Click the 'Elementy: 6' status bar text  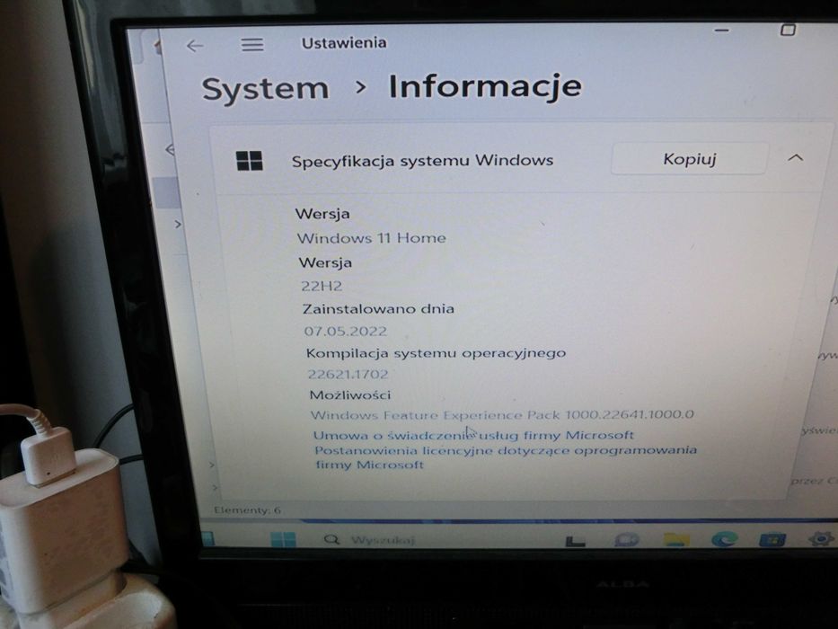(x=247, y=510)
